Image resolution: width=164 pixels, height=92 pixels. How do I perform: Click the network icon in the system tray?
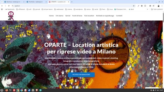156,90
